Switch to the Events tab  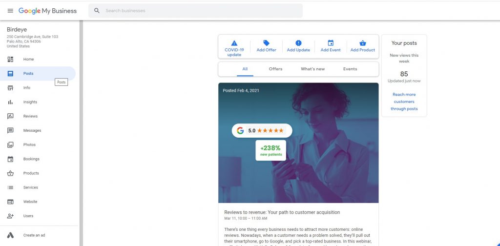(x=350, y=69)
